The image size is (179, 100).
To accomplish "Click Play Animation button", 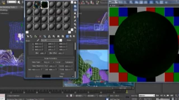I will [x=165, y=96].
